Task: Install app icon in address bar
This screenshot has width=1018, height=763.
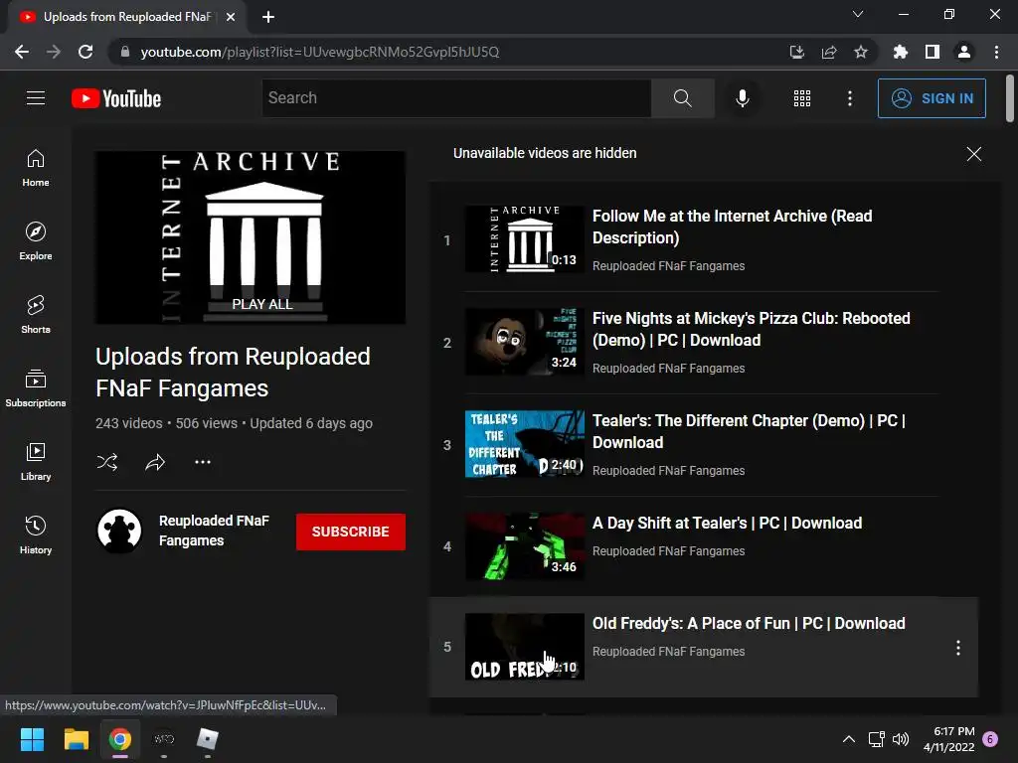Action: point(796,52)
